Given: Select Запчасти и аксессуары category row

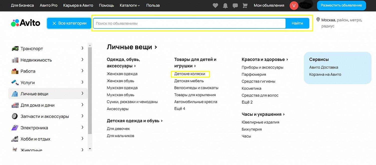Looking at the screenshot, I should (48, 116).
